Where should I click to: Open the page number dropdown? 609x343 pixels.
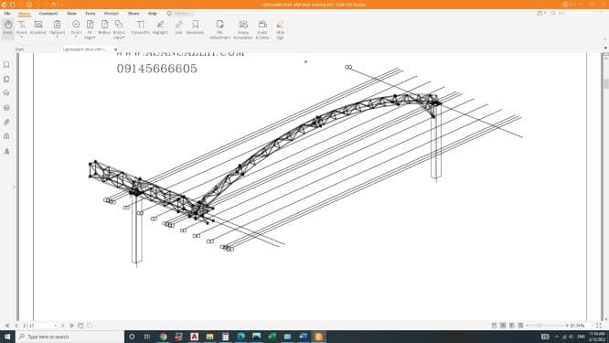pos(56,326)
